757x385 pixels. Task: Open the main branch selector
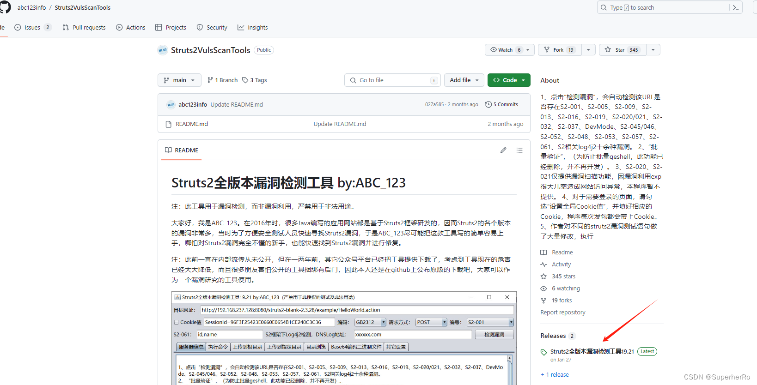pos(179,80)
